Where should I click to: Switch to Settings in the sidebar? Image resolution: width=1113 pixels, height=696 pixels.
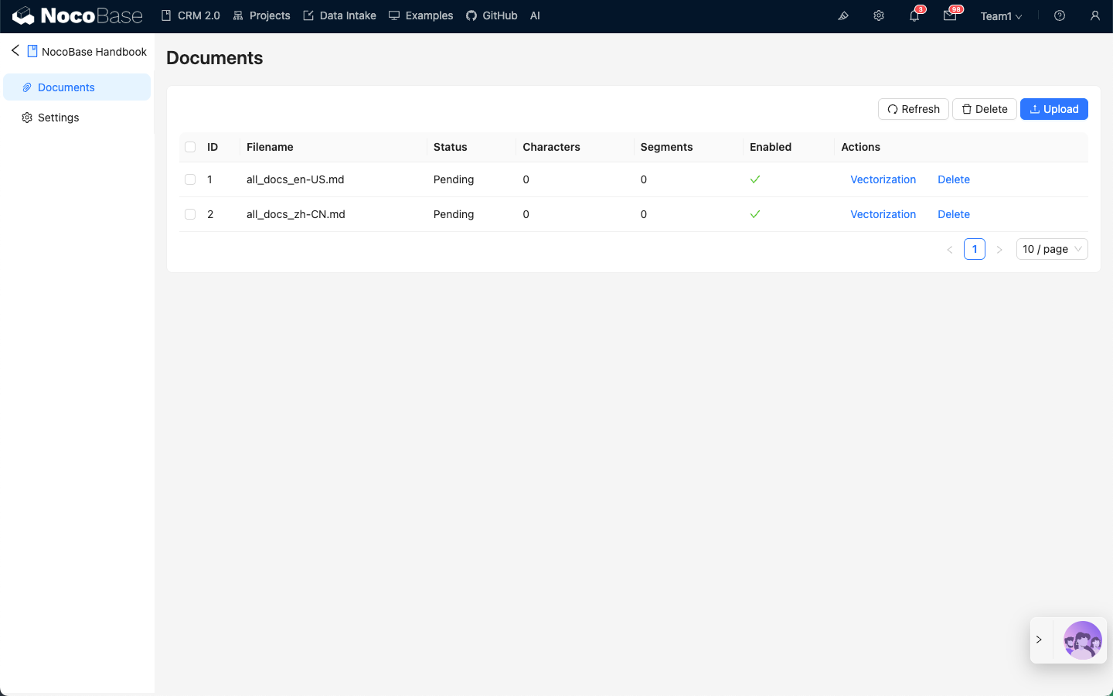coord(59,118)
